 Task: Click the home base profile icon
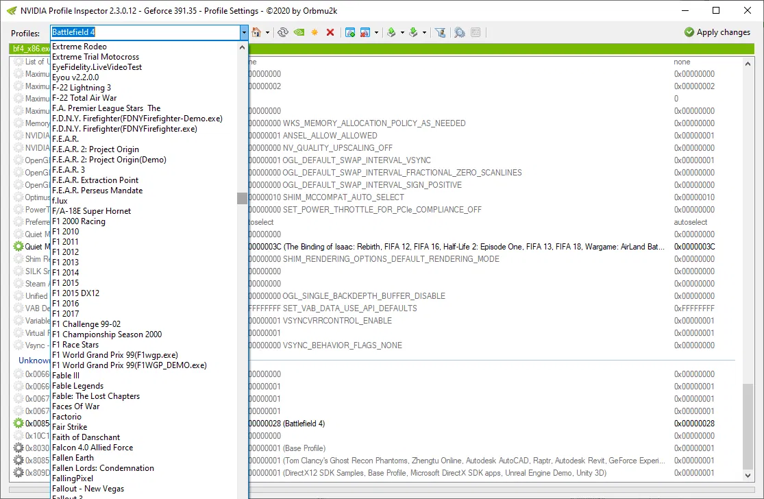point(256,33)
